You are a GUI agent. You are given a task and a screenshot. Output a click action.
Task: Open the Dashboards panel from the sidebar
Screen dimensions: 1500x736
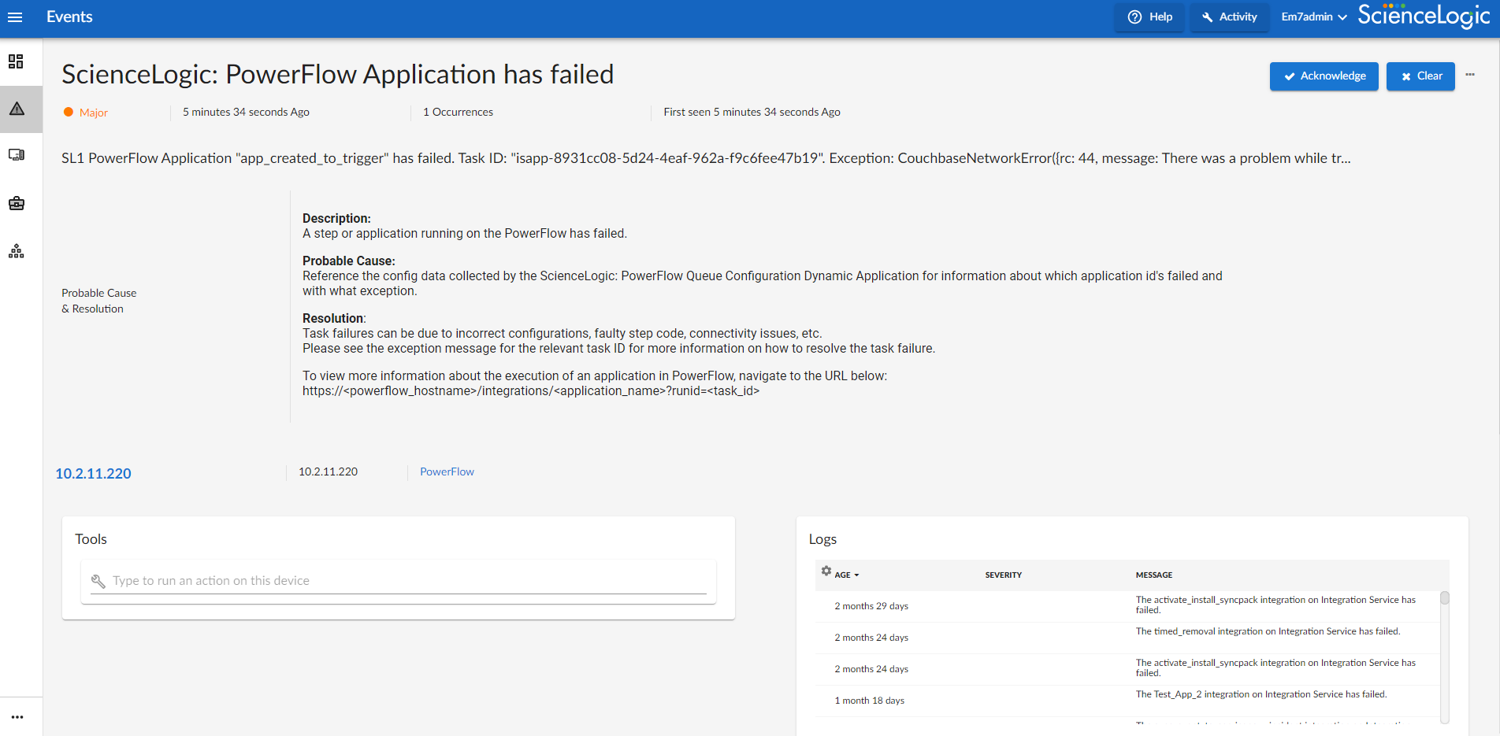click(x=16, y=61)
